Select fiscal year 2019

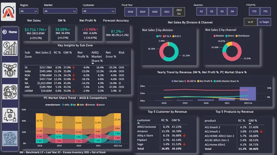coord(142,11)
